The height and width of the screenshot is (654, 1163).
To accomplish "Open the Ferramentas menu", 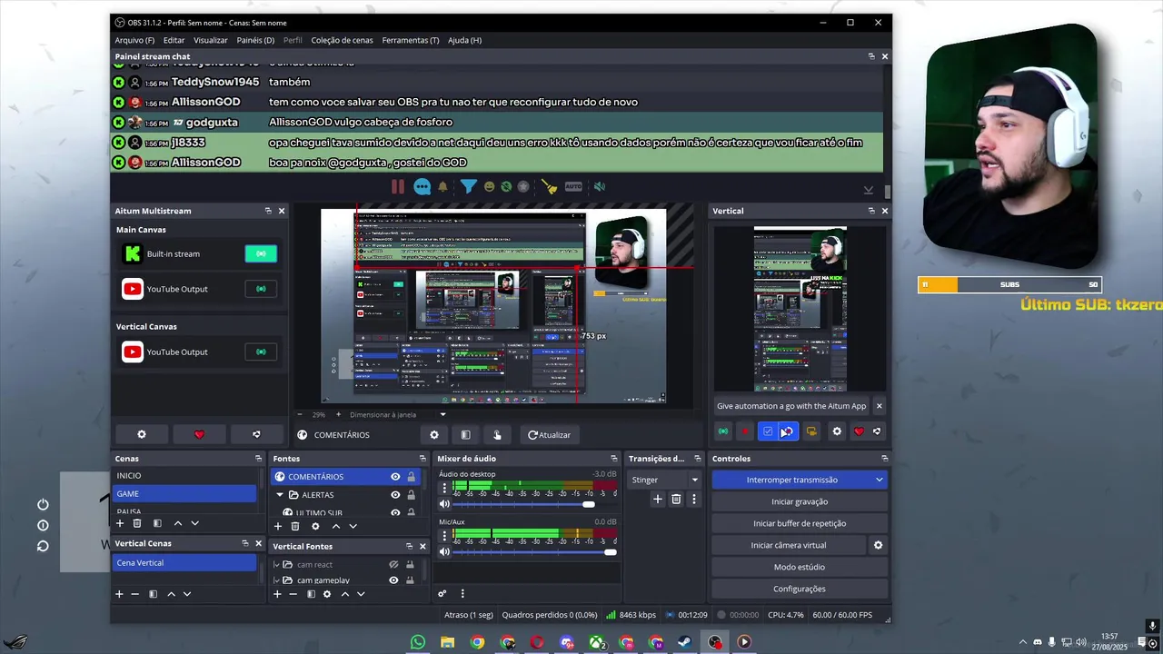I will pyautogui.click(x=411, y=40).
